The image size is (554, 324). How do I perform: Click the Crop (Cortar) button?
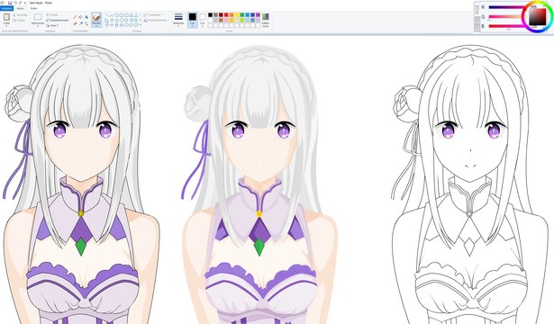[x=52, y=14]
